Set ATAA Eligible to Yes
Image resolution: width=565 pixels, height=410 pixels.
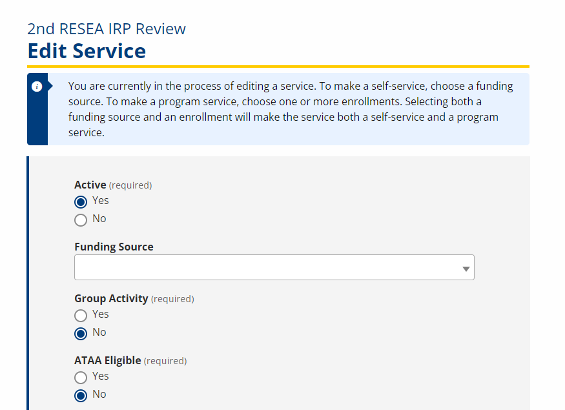(81, 378)
